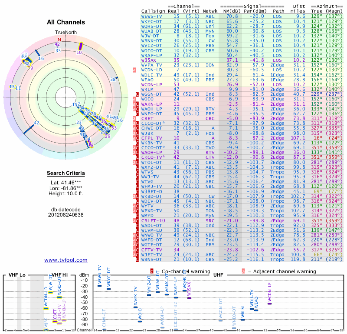Select the WJBK callsign in the table
Viewport: 347px width, 334px height.
click(x=147, y=133)
